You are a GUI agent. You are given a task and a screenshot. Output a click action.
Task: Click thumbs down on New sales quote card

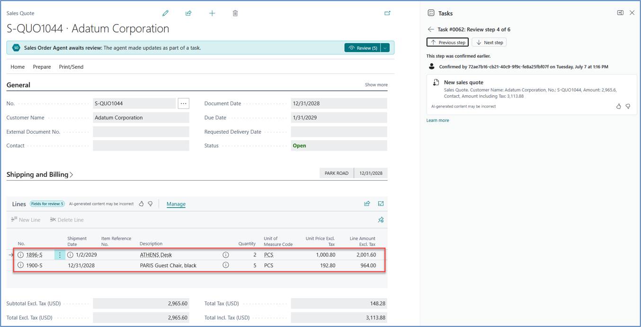pos(628,107)
